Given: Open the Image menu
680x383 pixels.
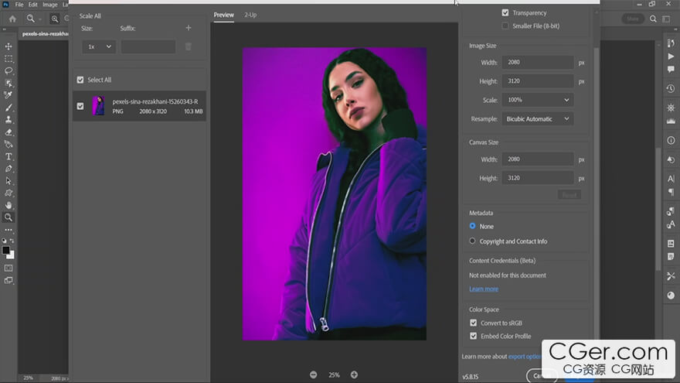Looking at the screenshot, I should tap(50, 5).
